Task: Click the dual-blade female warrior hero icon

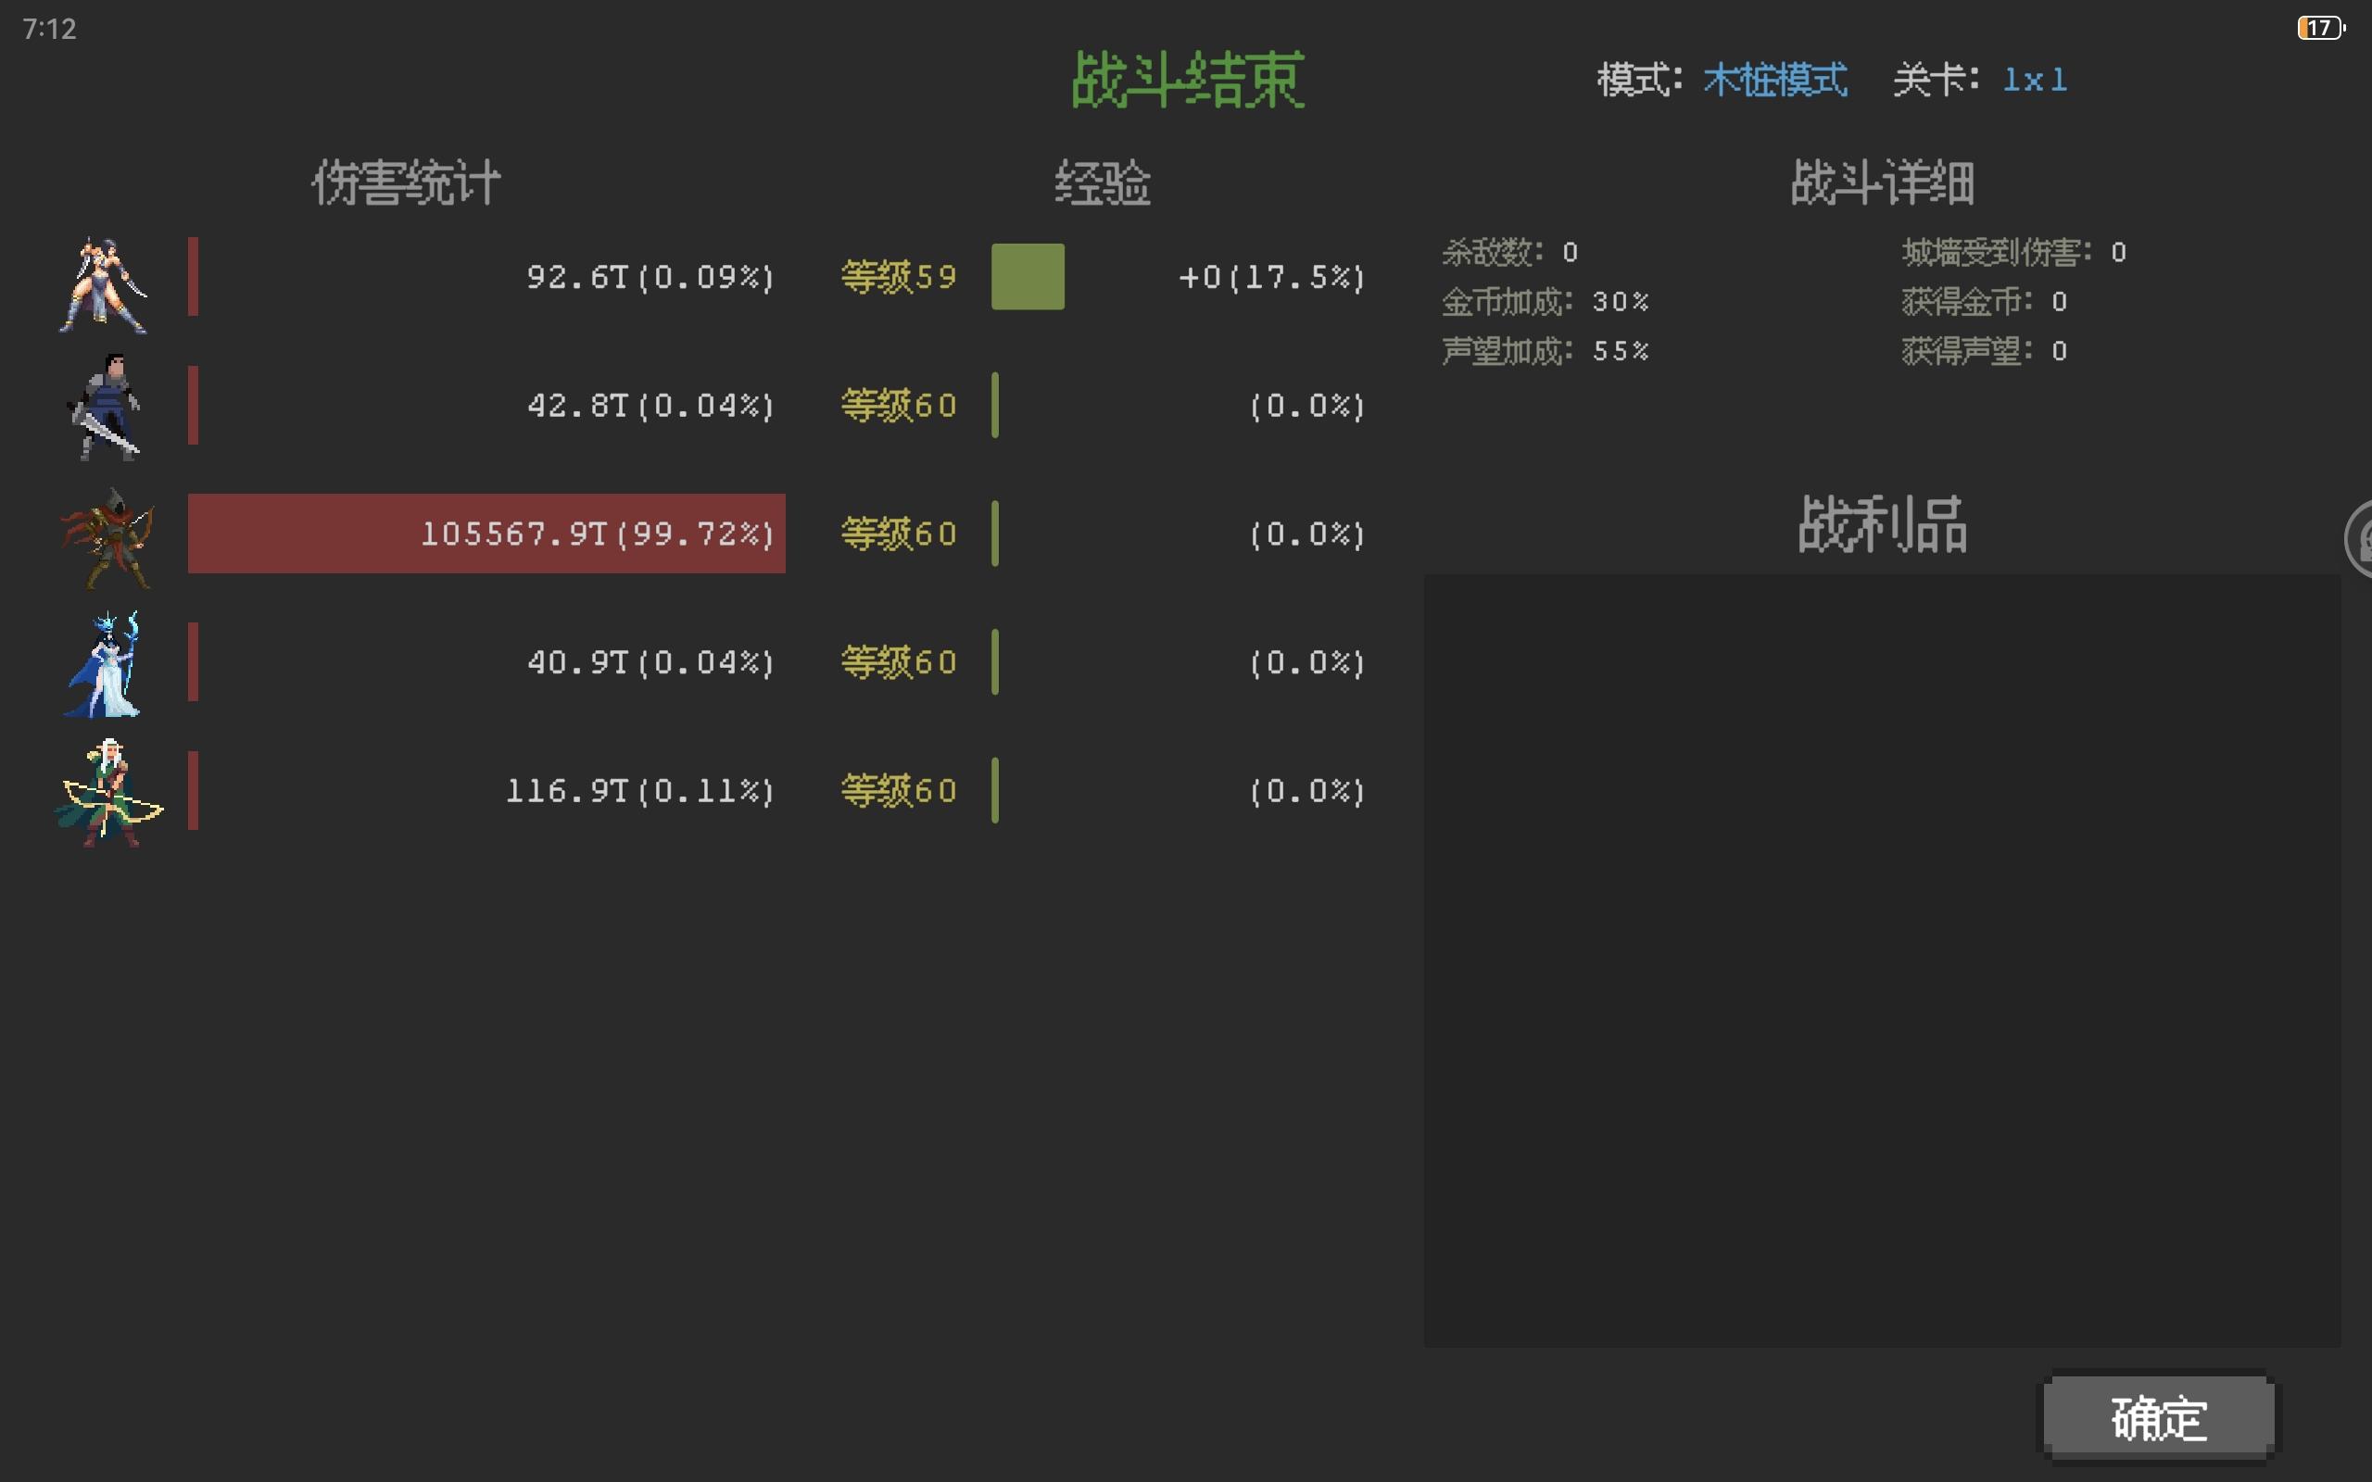Action: tap(103, 284)
